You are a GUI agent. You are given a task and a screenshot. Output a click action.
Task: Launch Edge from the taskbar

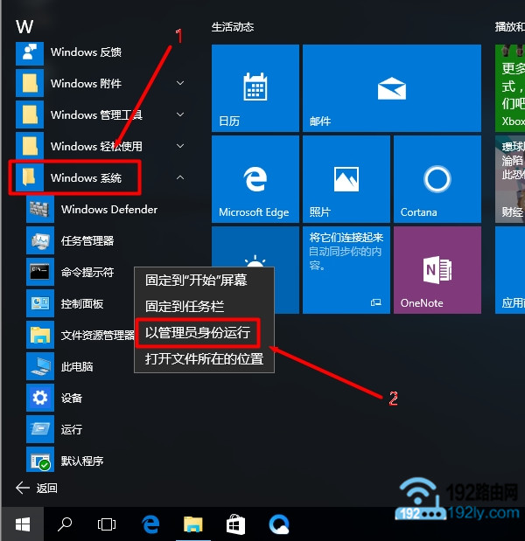point(150,524)
